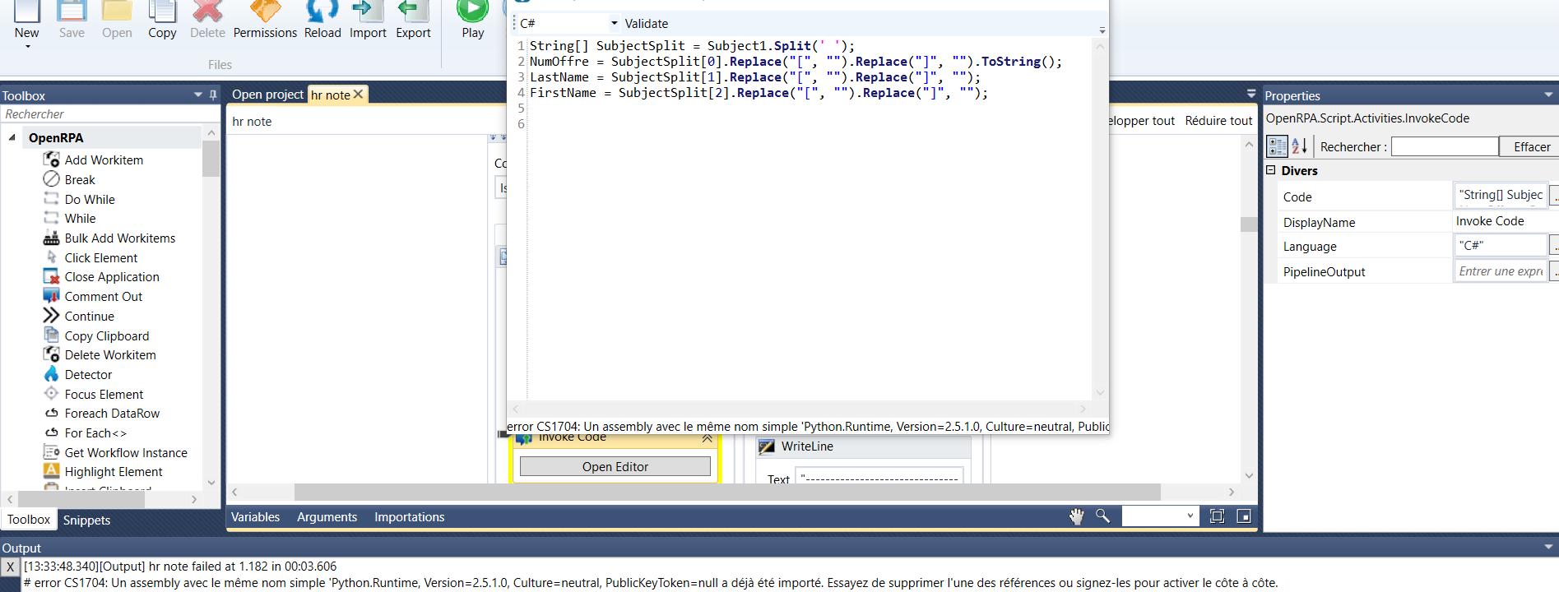Collapse the Invoke Code activity

coord(707,439)
